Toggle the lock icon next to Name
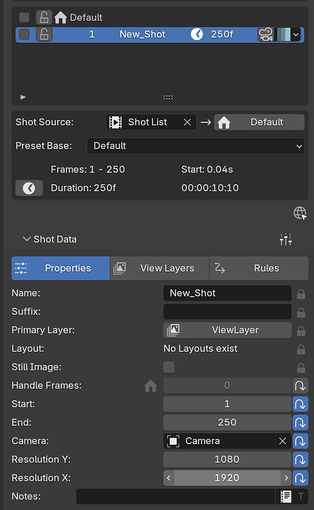Image resolution: width=314 pixels, height=510 pixels. coord(301,294)
